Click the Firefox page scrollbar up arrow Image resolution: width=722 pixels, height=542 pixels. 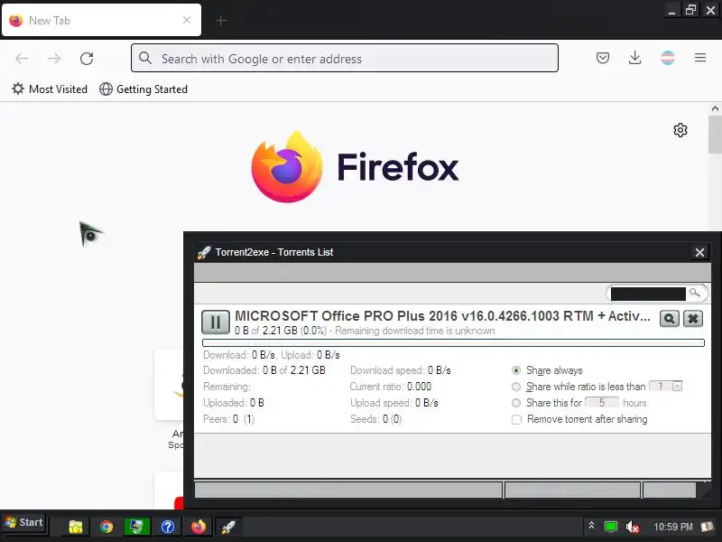click(x=715, y=108)
